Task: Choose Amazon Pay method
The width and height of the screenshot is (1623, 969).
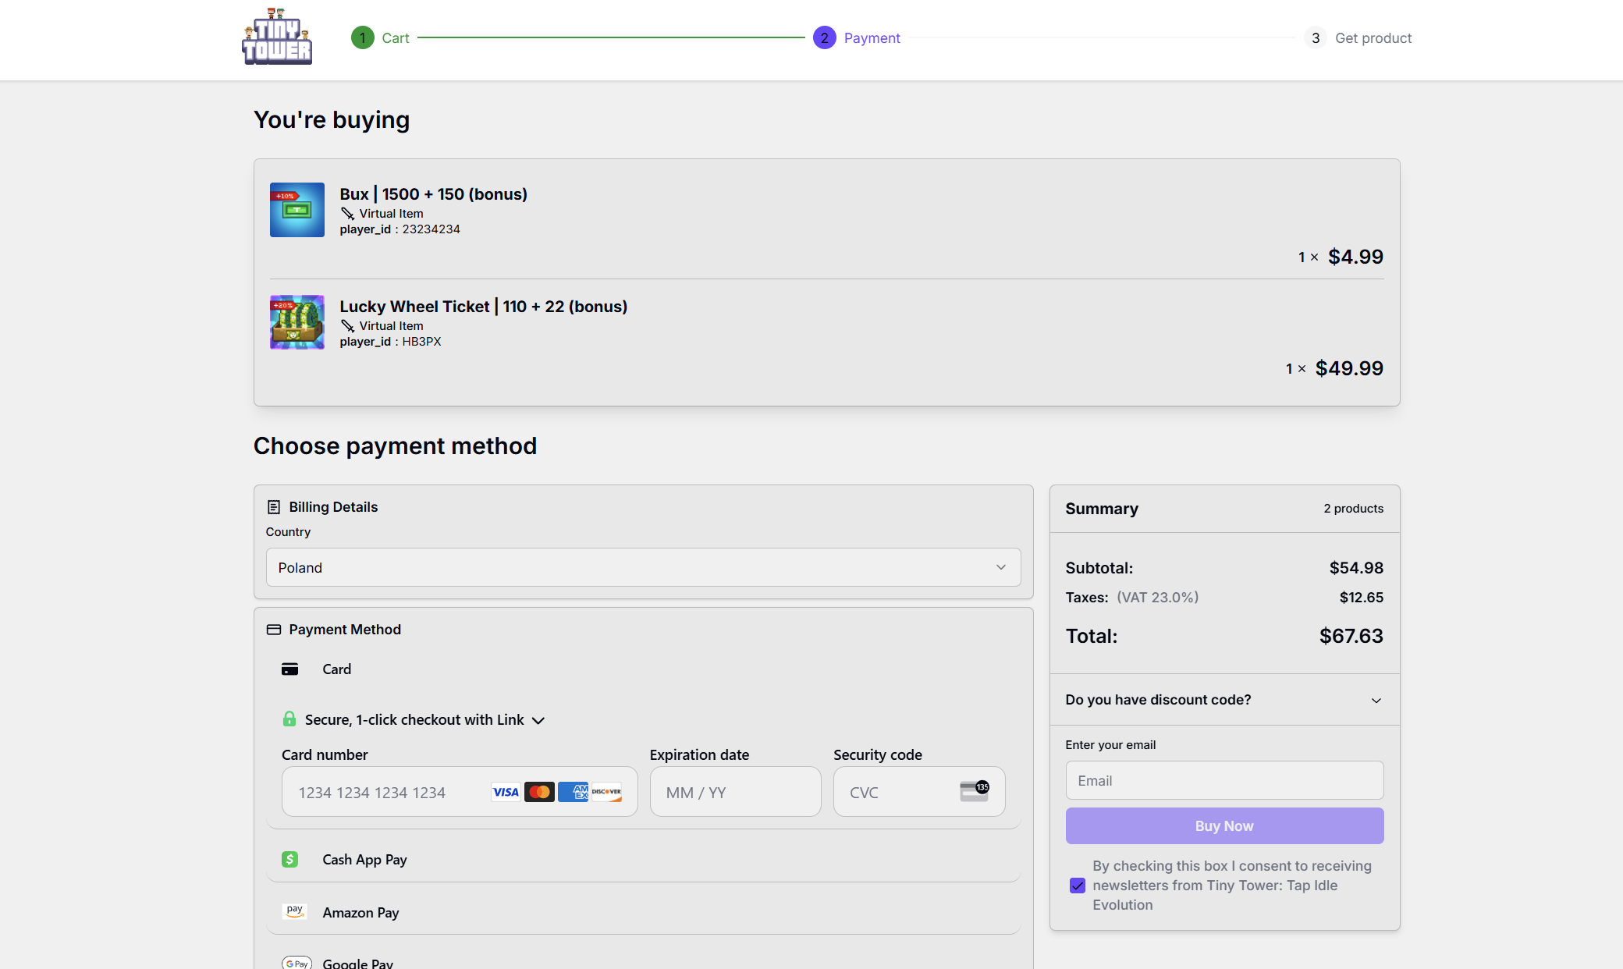Action: 643,912
